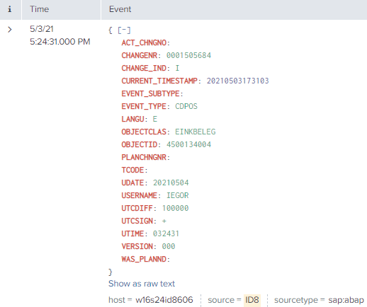The height and width of the screenshot is (307, 367).
Task: Click CURRENT_TIMESTAMP value 20210503173103
Action: [238, 81]
